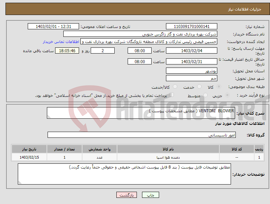Click the تعداد / مقدار column header

click(x=64, y=149)
